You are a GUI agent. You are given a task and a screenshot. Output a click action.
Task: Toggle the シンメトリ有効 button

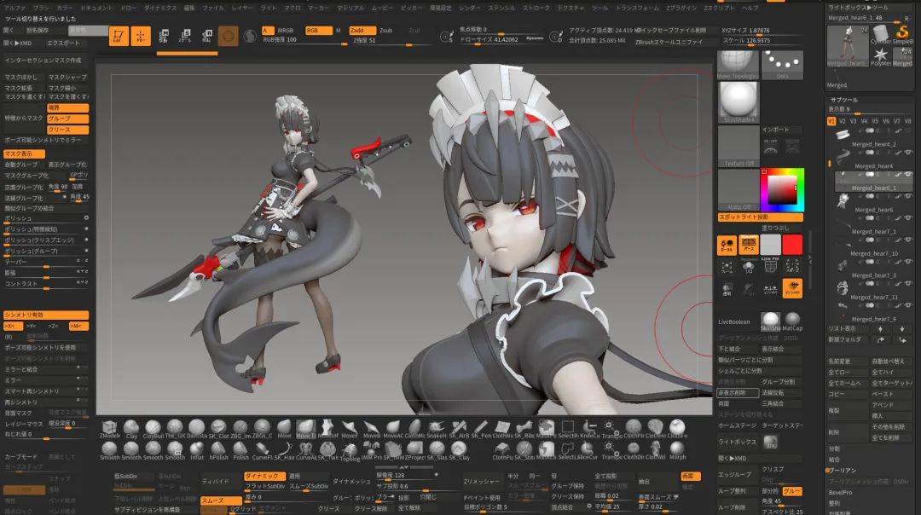[x=46, y=315]
